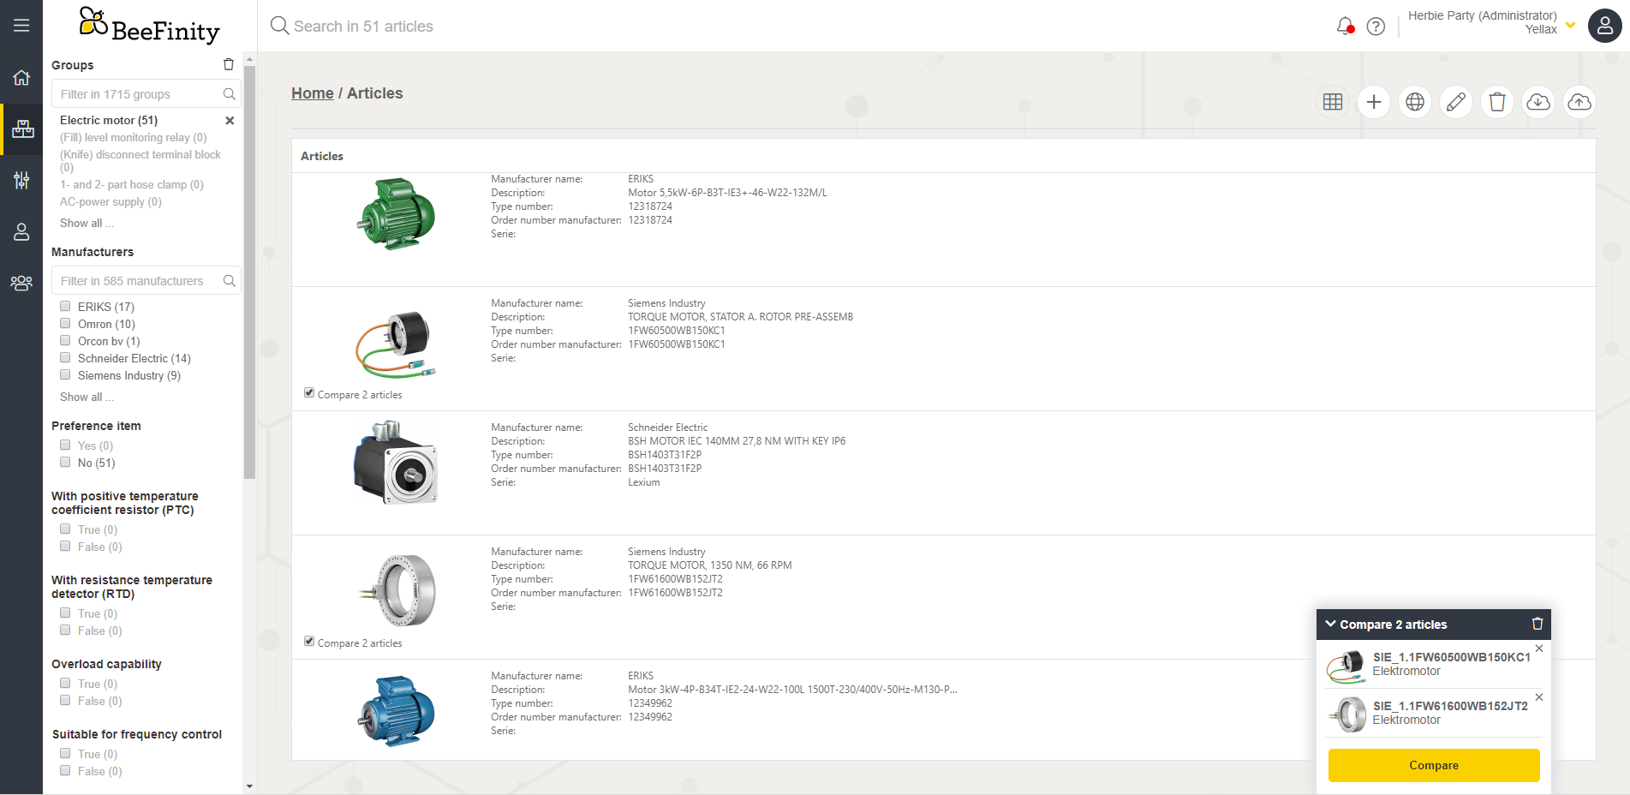Click groups filter search icon
Screen dimensions: 1630x795
click(x=230, y=94)
